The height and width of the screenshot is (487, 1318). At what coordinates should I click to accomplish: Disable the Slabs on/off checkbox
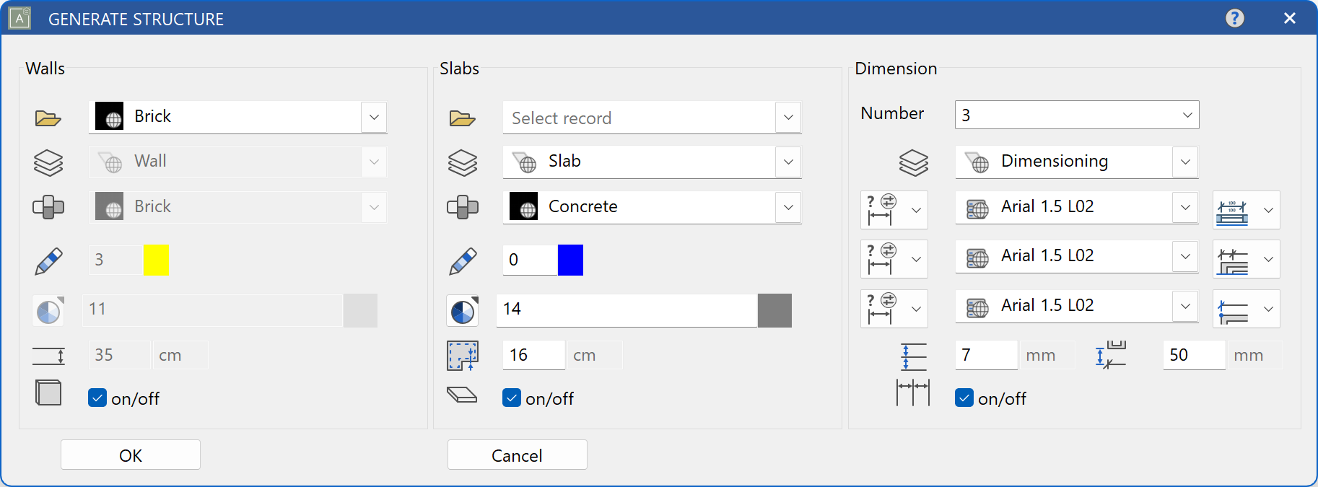pos(512,398)
